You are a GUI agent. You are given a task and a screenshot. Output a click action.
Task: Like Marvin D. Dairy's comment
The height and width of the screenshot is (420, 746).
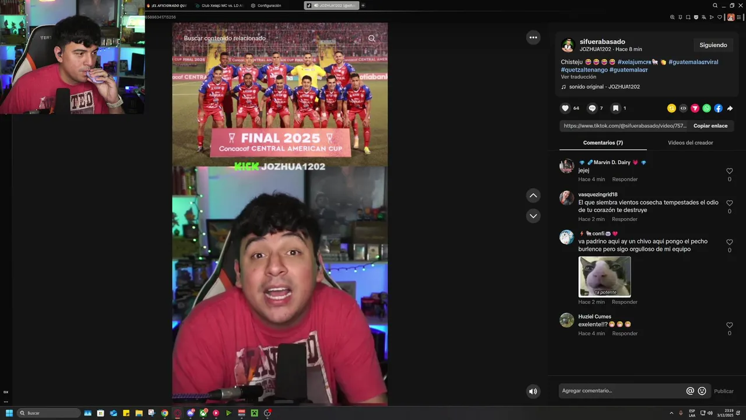point(729,171)
